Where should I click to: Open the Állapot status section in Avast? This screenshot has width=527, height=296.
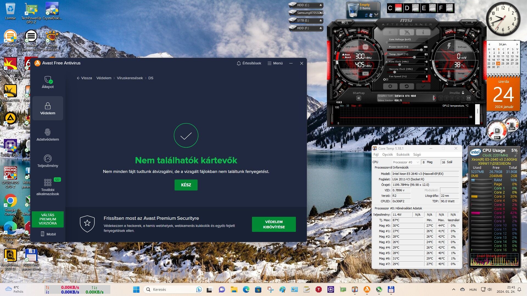(x=48, y=82)
